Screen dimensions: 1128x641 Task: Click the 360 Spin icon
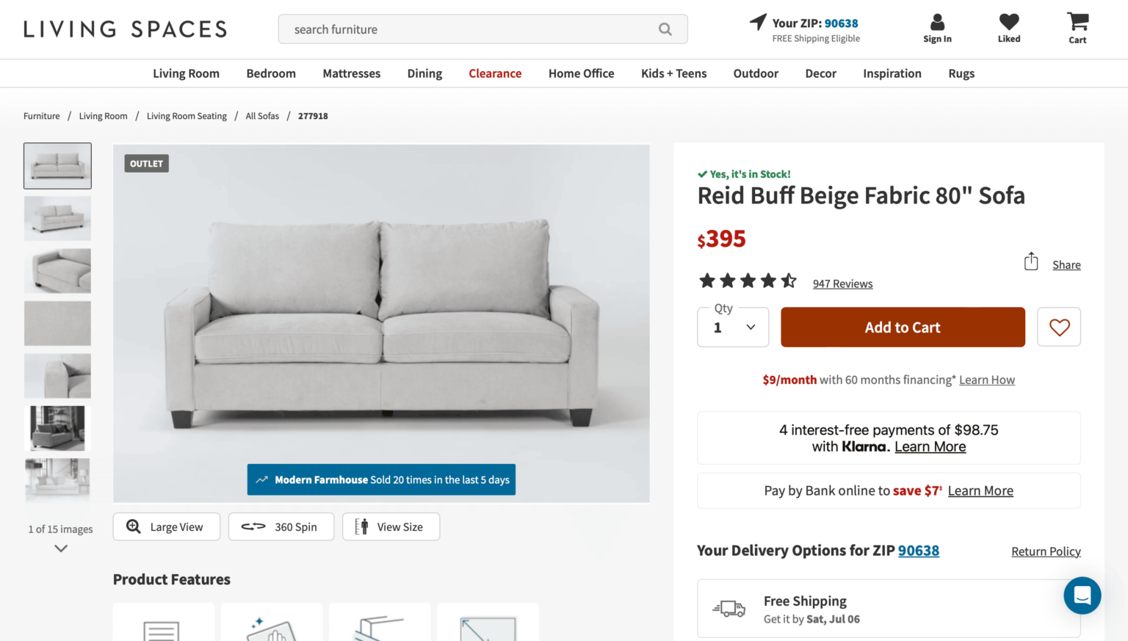click(252, 526)
